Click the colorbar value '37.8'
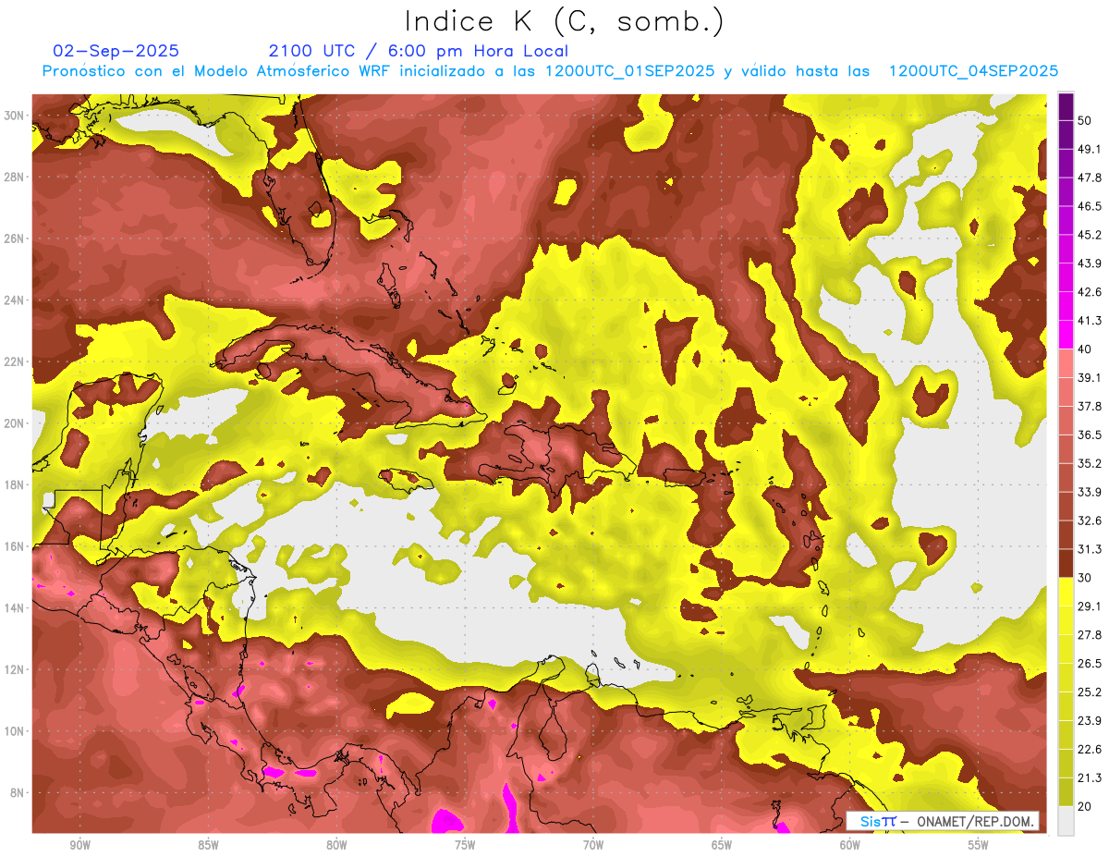This screenshot has width=1109, height=857. pos(1090,407)
